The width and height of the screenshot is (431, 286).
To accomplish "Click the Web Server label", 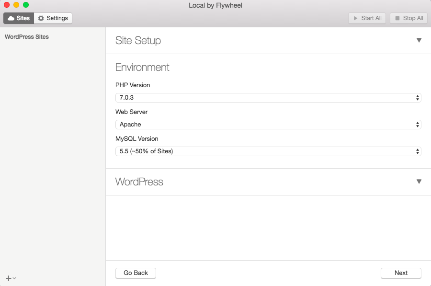I will [x=131, y=112].
